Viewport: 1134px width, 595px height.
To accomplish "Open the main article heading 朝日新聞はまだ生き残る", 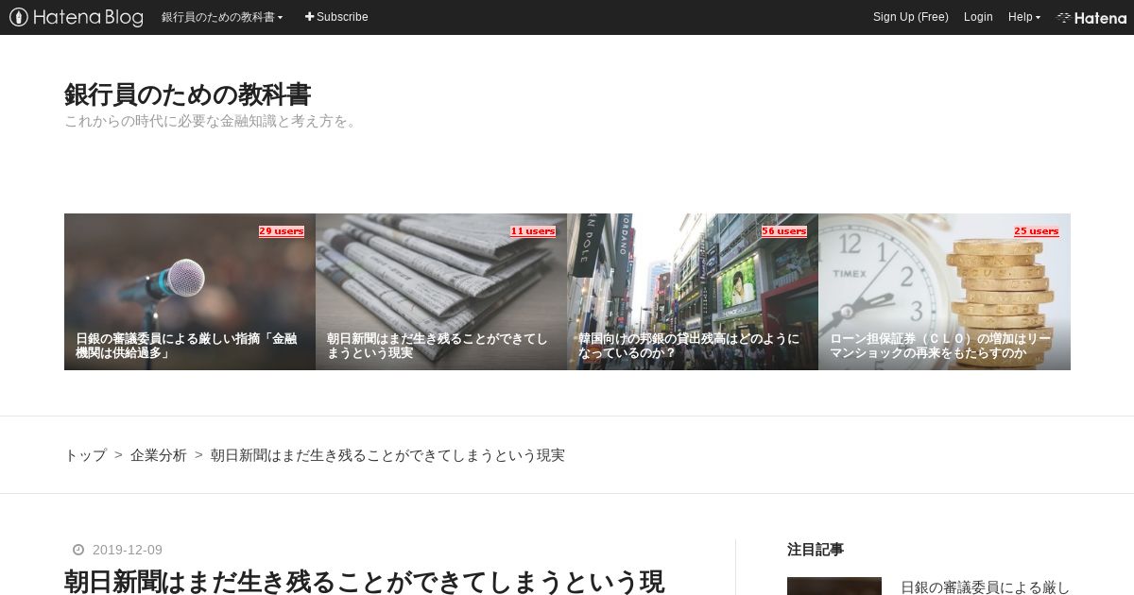I will [x=365, y=582].
